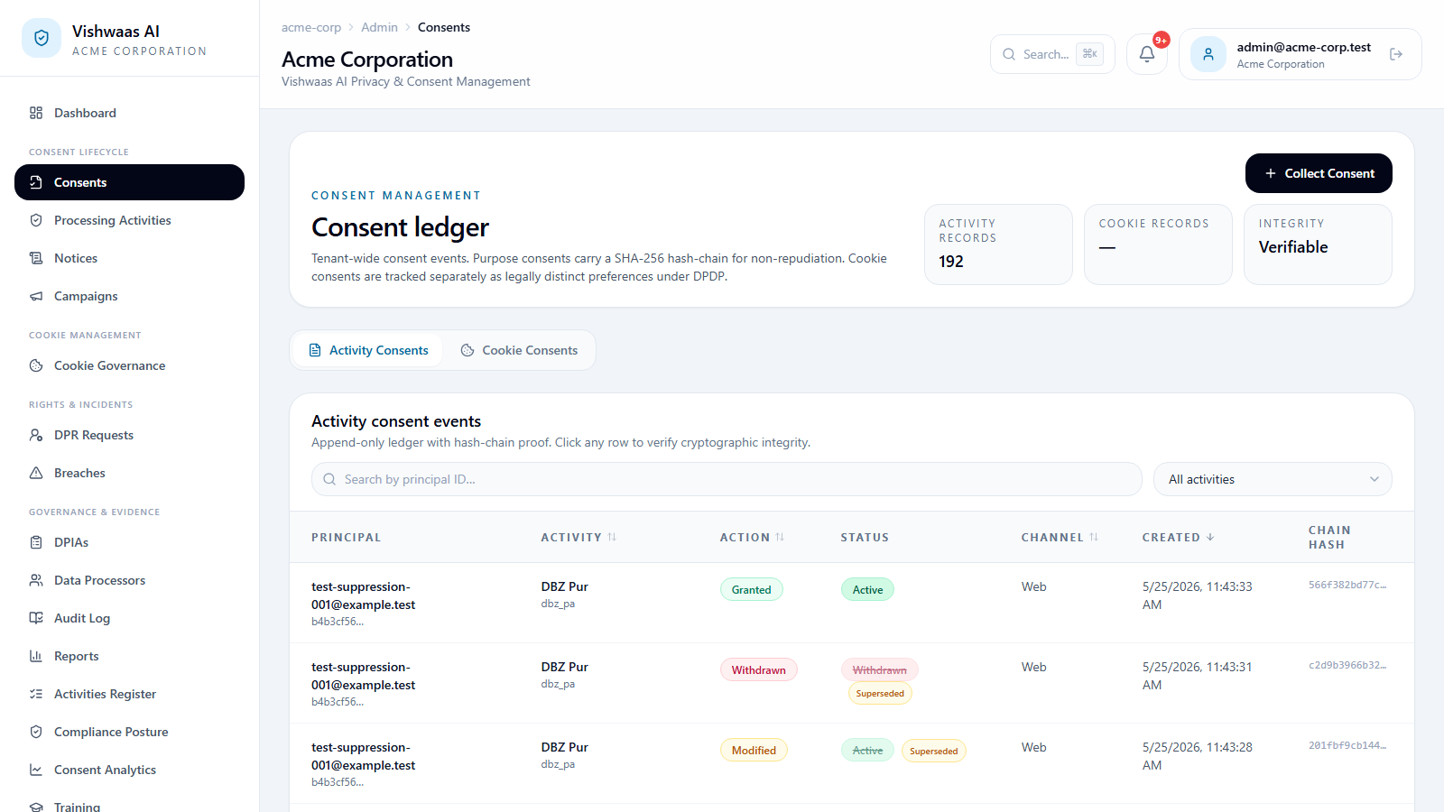Click the user avatar icon

click(x=1208, y=54)
